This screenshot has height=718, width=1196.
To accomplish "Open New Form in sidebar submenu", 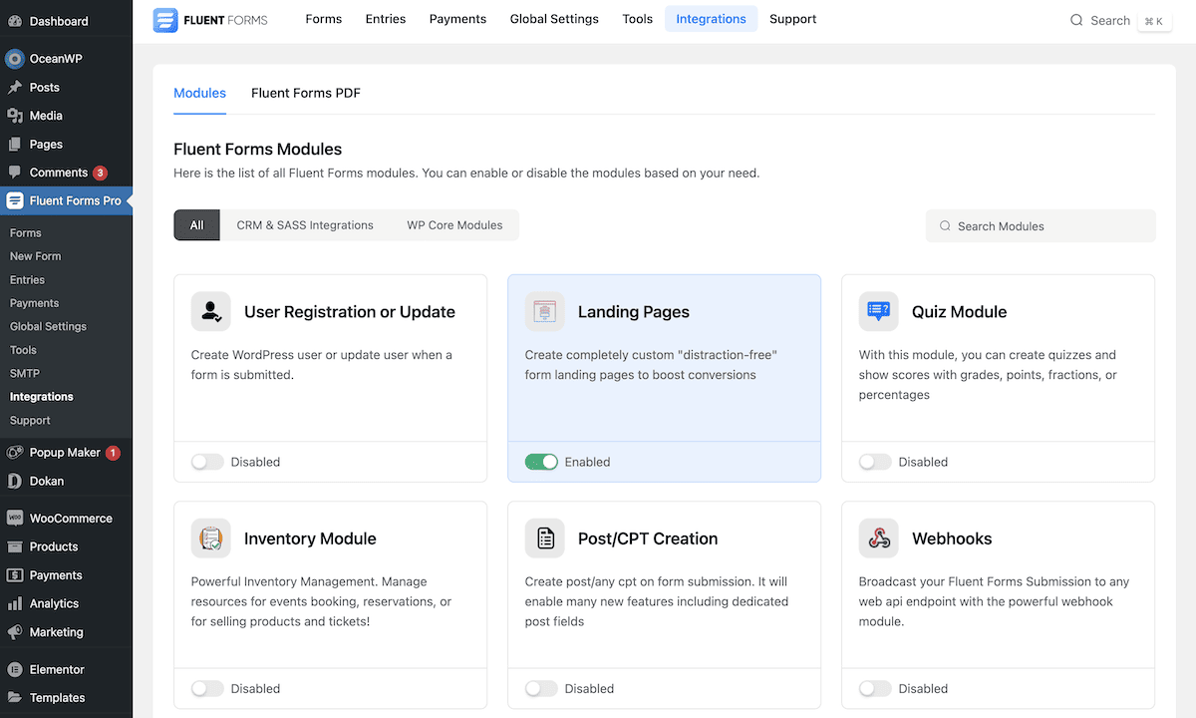I will pyautogui.click(x=36, y=256).
